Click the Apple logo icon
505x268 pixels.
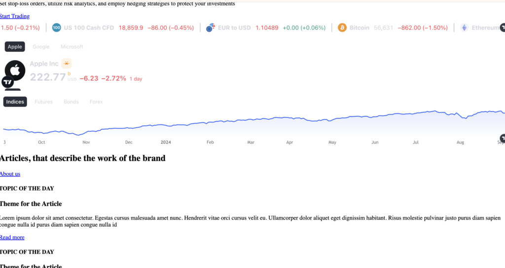pyautogui.click(x=15, y=70)
